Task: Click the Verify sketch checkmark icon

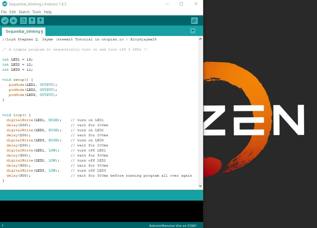Action: [5, 20]
